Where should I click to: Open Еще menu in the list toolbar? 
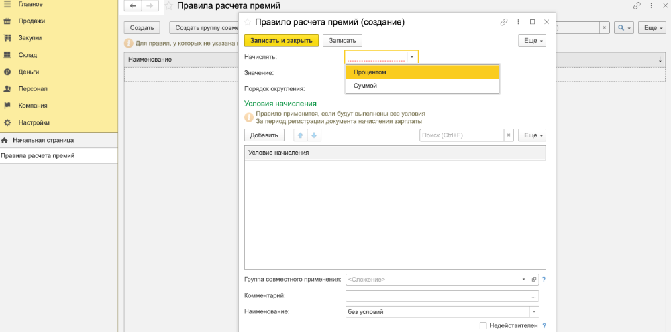653,27
